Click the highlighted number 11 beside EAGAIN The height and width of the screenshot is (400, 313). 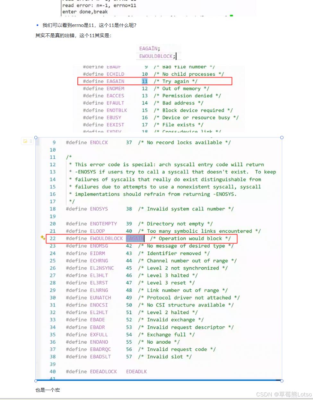[x=145, y=81]
